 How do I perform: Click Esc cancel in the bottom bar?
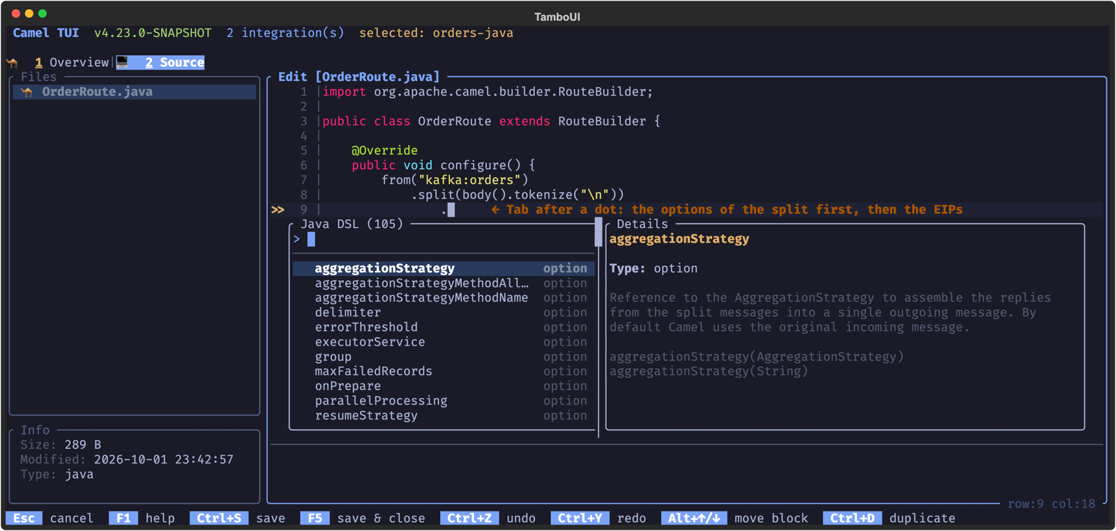click(50, 518)
